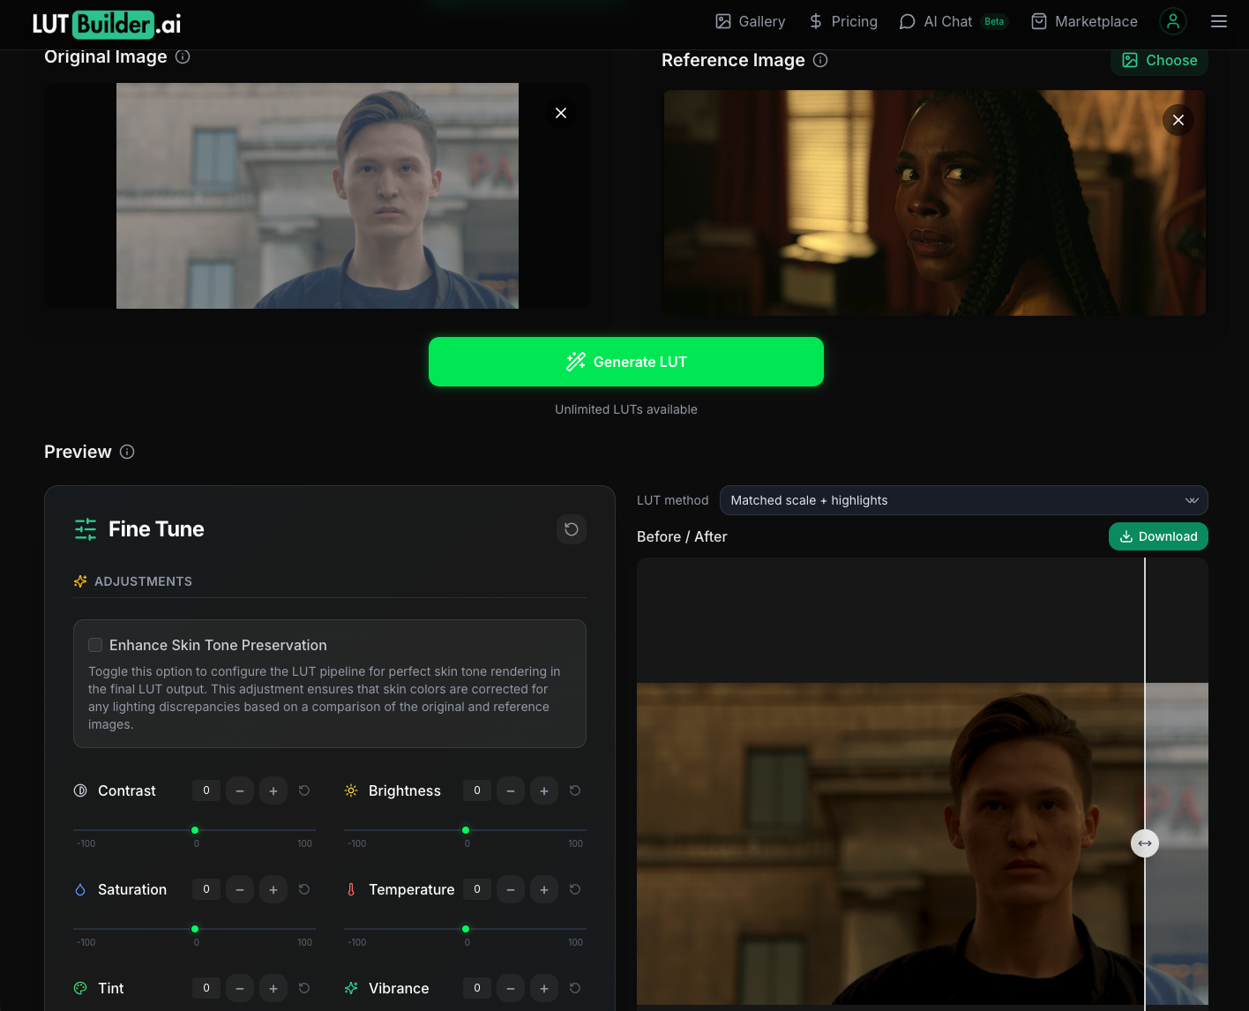Enable Enhance Skin Tone Preservation
Image resolution: width=1249 pixels, height=1011 pixels.
[95, 645]
